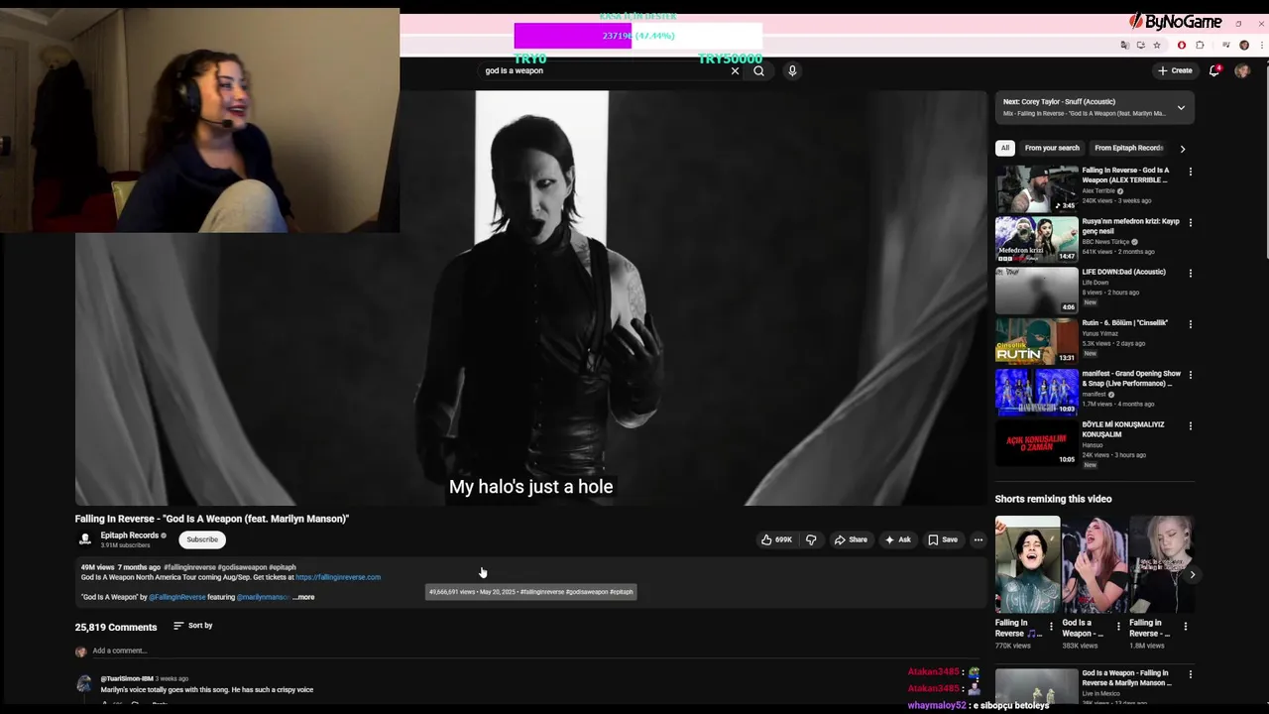Screen dimensions: 1269x714
Task: Click the God Is a Weapon Live in Mexico title
Action: click(x=1126, y=678)
